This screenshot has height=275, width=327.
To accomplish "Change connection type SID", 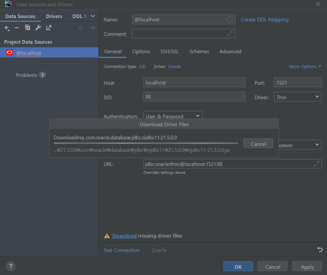I will (x=142, y=66).
